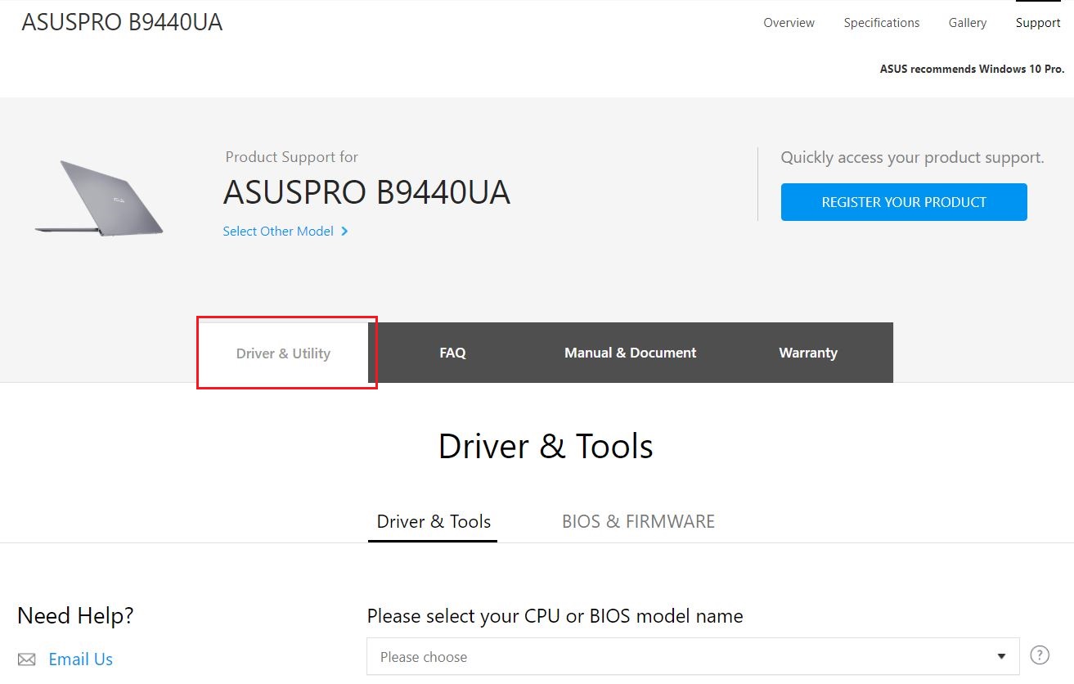Click the large 'Driver & Tools' heading
The image size is (1074, 684).
[x=546, y=447]
